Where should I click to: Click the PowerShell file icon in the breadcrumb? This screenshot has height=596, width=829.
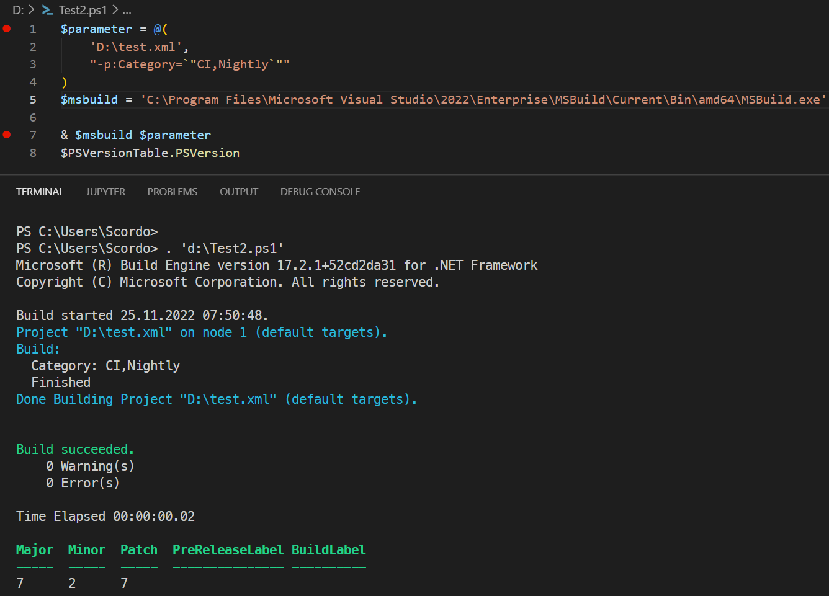pos(47,10)
